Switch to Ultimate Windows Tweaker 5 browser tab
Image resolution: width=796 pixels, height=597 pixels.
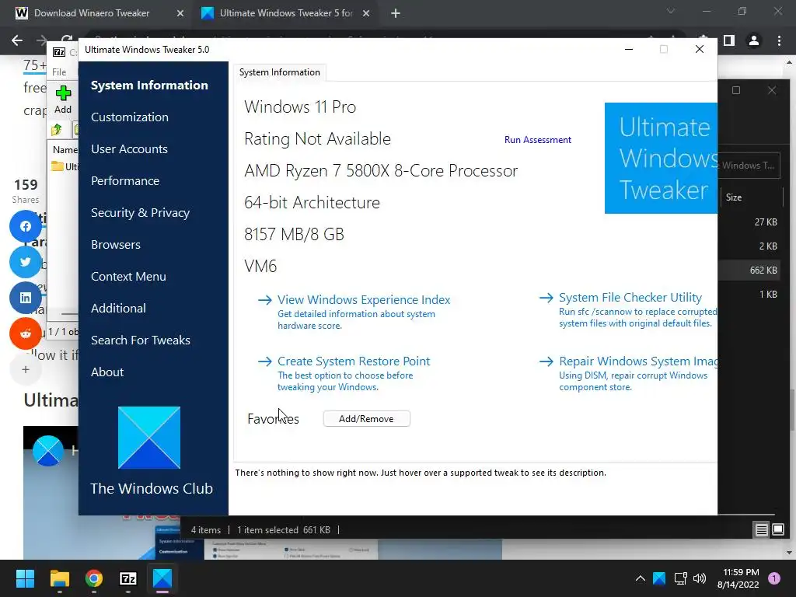[286, 13]
